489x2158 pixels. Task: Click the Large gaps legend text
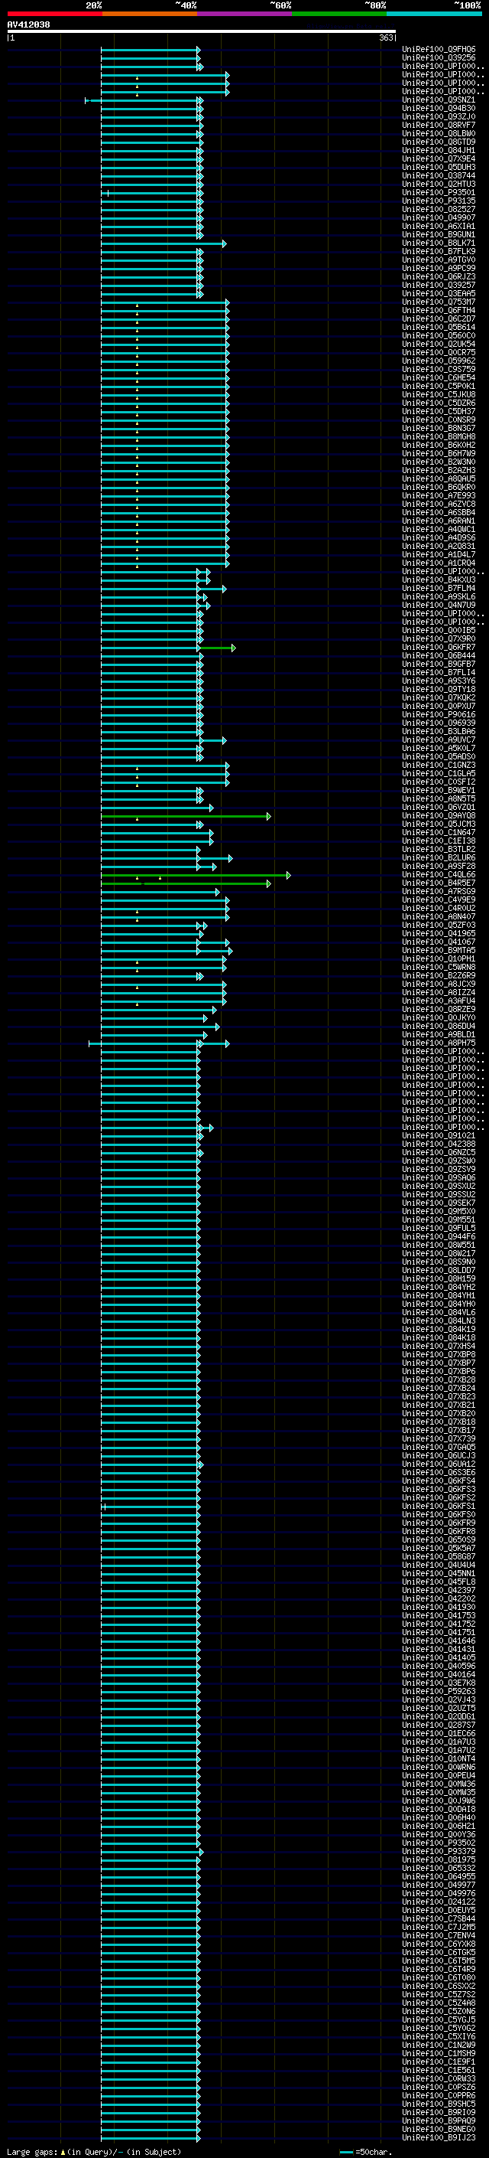[94, 2151]
